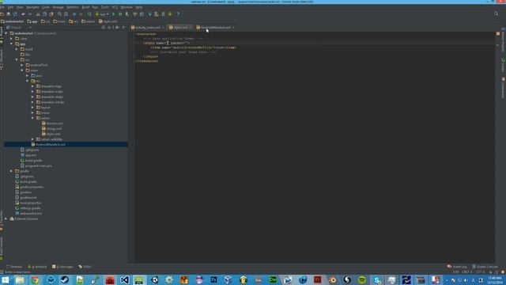Select dimens.xml in project tree
This screenshot has width=506, height=285.
[x=52, y=123]
